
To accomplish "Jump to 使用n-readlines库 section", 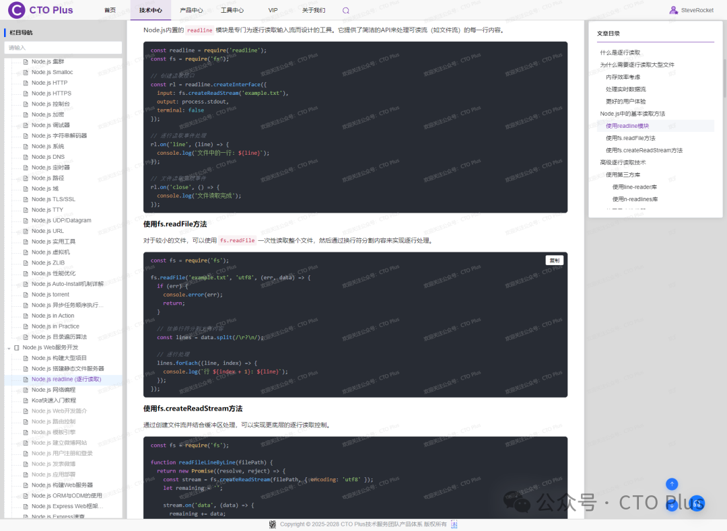I will pyautogui.click(x=635, y=199).
